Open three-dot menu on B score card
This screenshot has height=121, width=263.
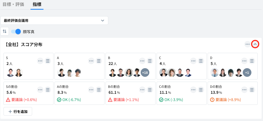143,61
